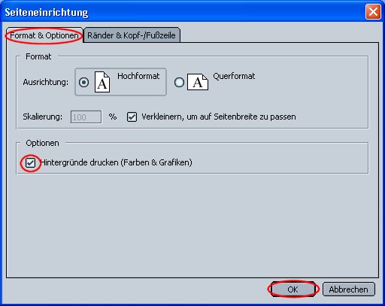
Task: Select the Querformat radio button
Action: click(x=179, y=82)
